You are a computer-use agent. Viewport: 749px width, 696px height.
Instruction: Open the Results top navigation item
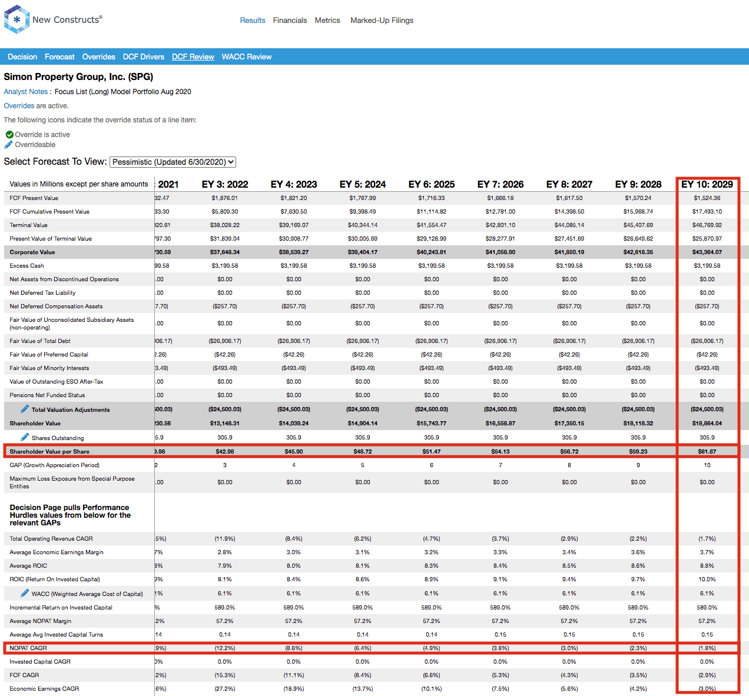pos(253,20)
